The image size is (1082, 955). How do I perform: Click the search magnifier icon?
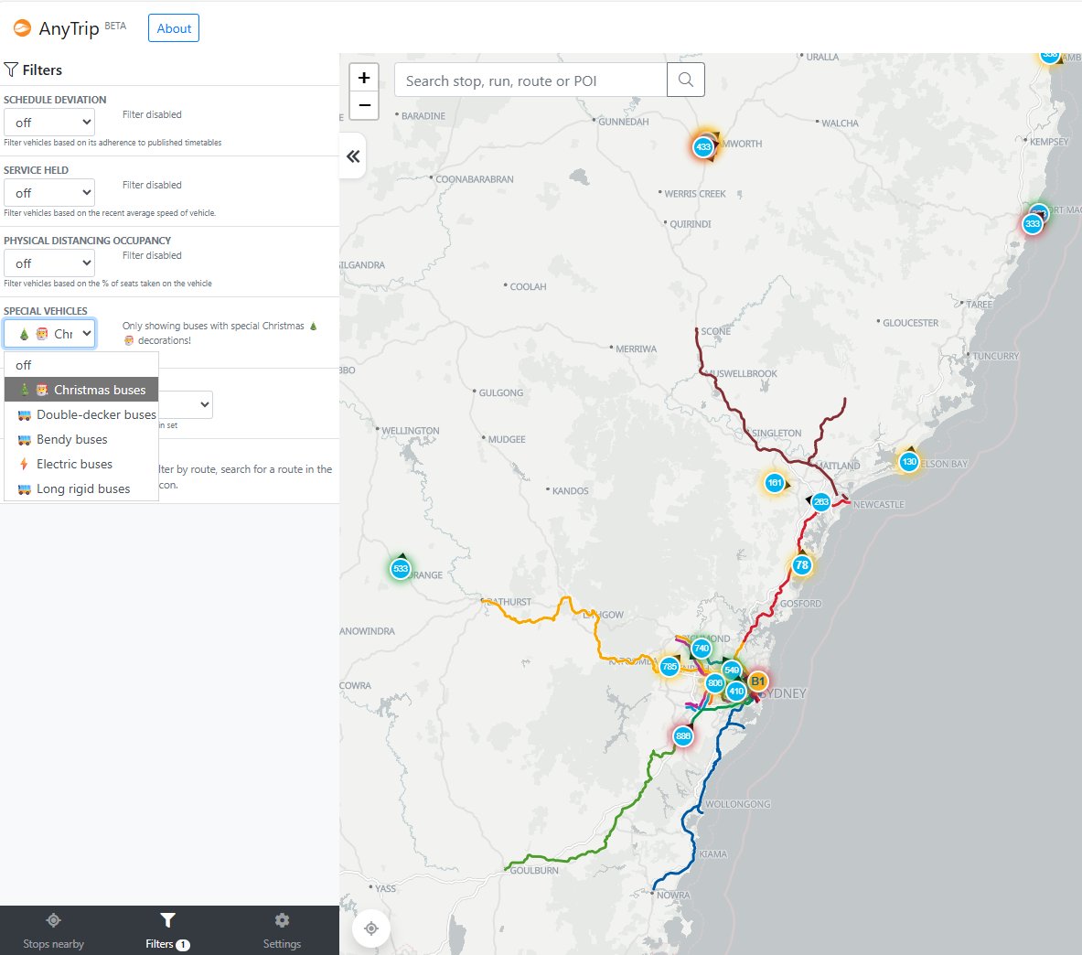[x=685, y=80]
